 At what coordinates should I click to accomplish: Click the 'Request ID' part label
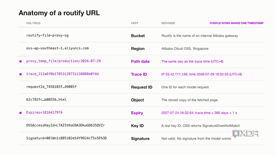(142, 87)
